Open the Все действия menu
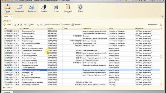The image size is (166, 93). click(153, 25)
